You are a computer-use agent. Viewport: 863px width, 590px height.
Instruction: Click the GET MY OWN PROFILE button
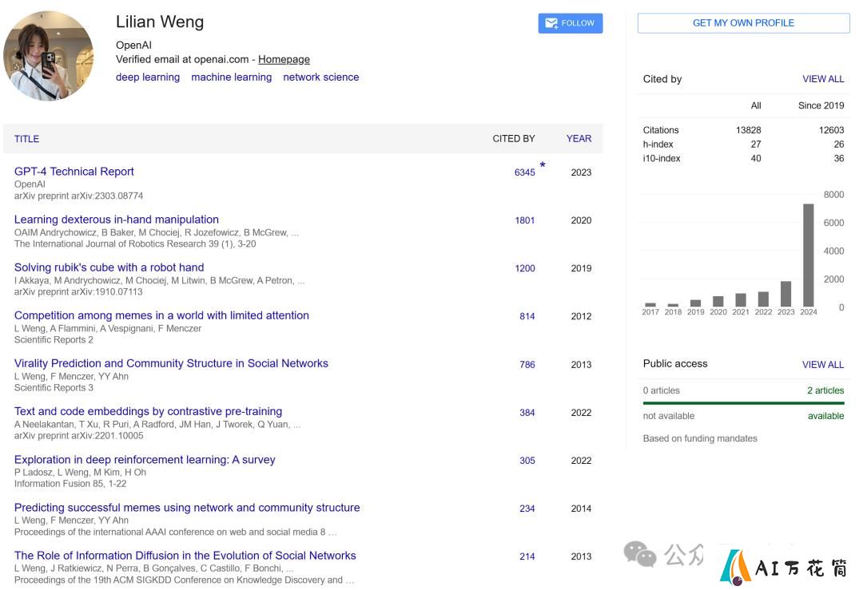743,23
